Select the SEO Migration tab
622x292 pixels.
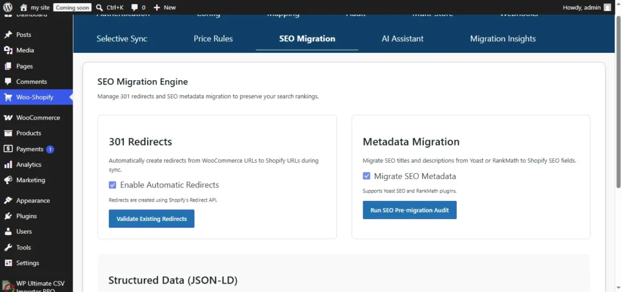(307, 39)
